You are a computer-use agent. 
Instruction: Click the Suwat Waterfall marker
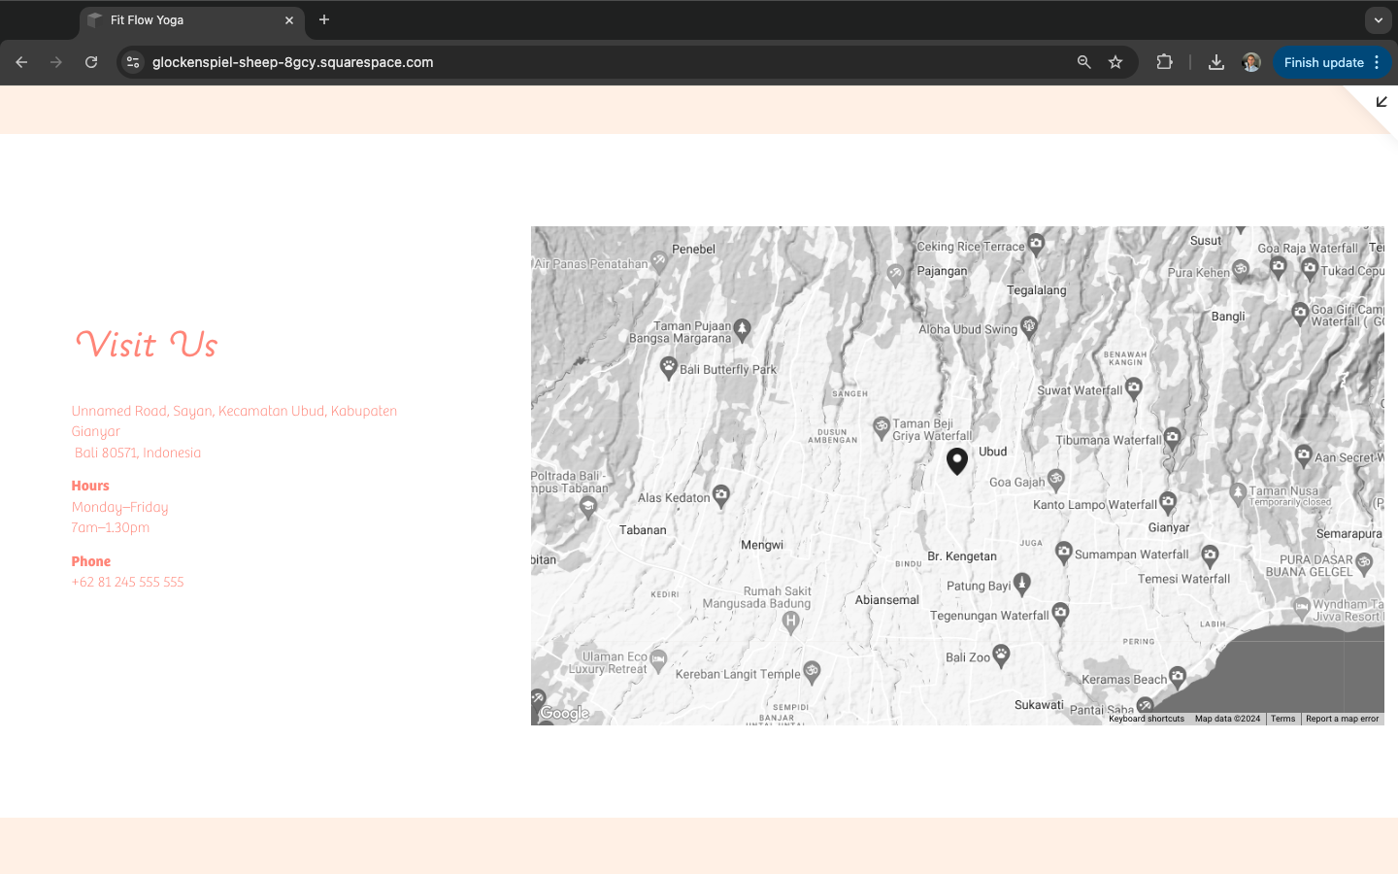(1133, 388)
